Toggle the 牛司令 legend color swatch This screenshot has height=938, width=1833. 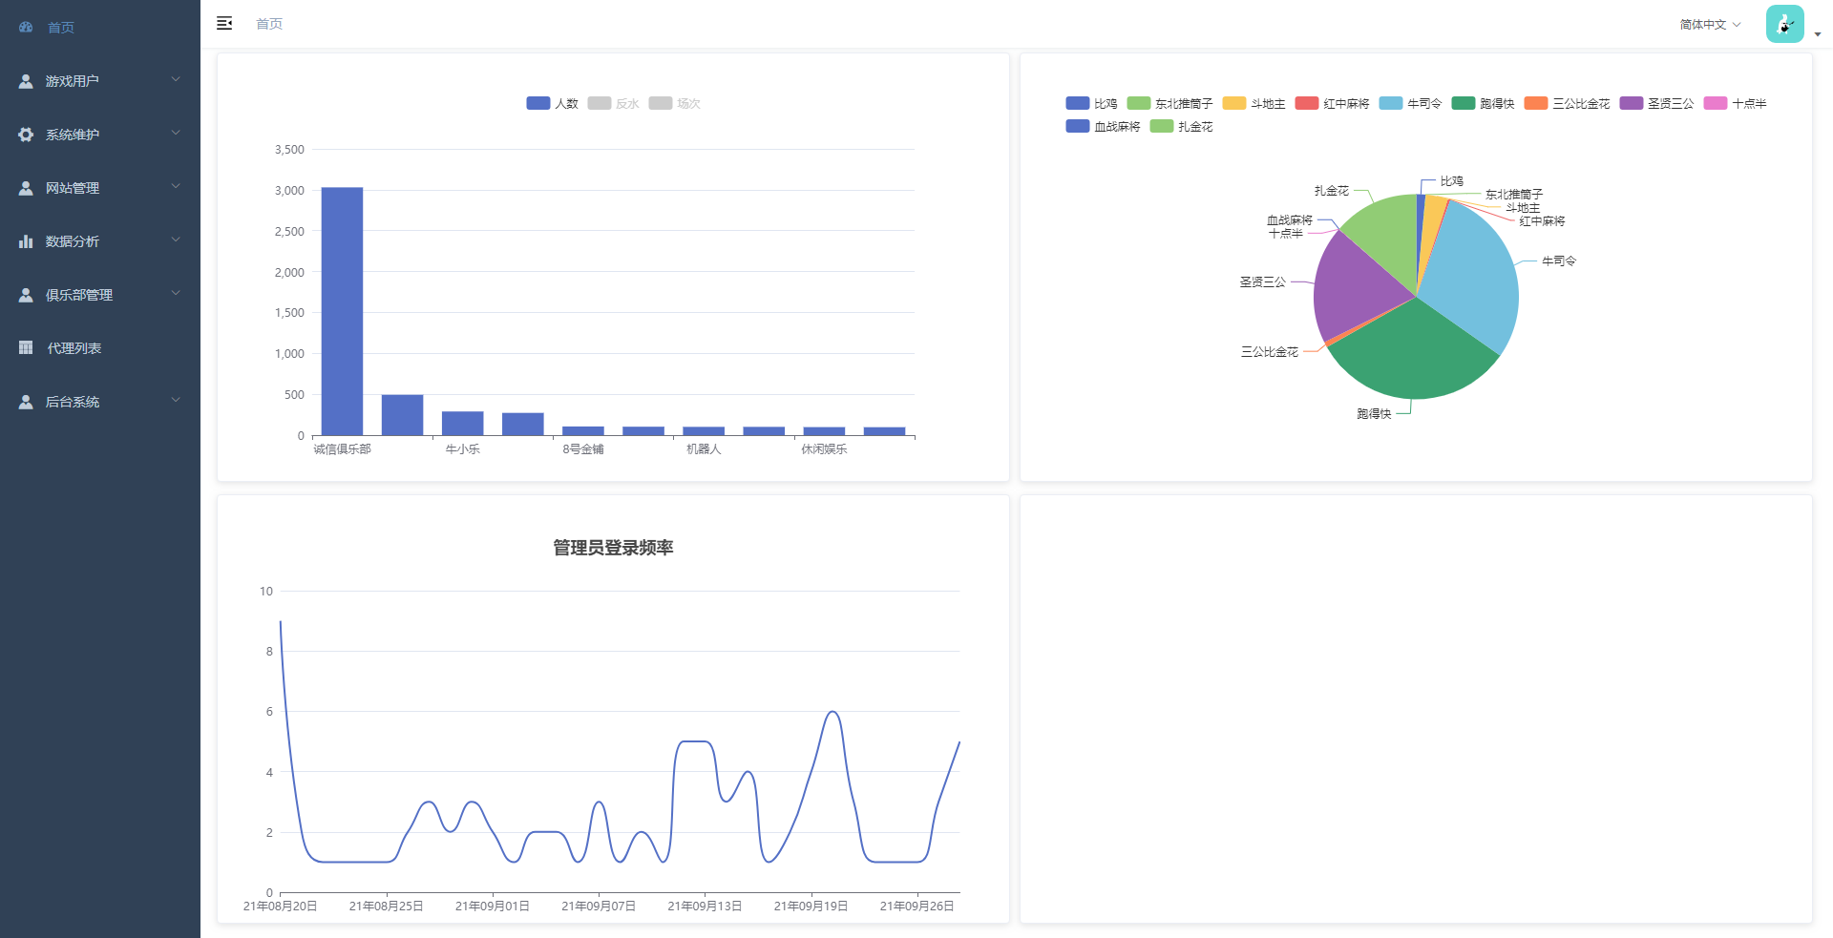1391,103
